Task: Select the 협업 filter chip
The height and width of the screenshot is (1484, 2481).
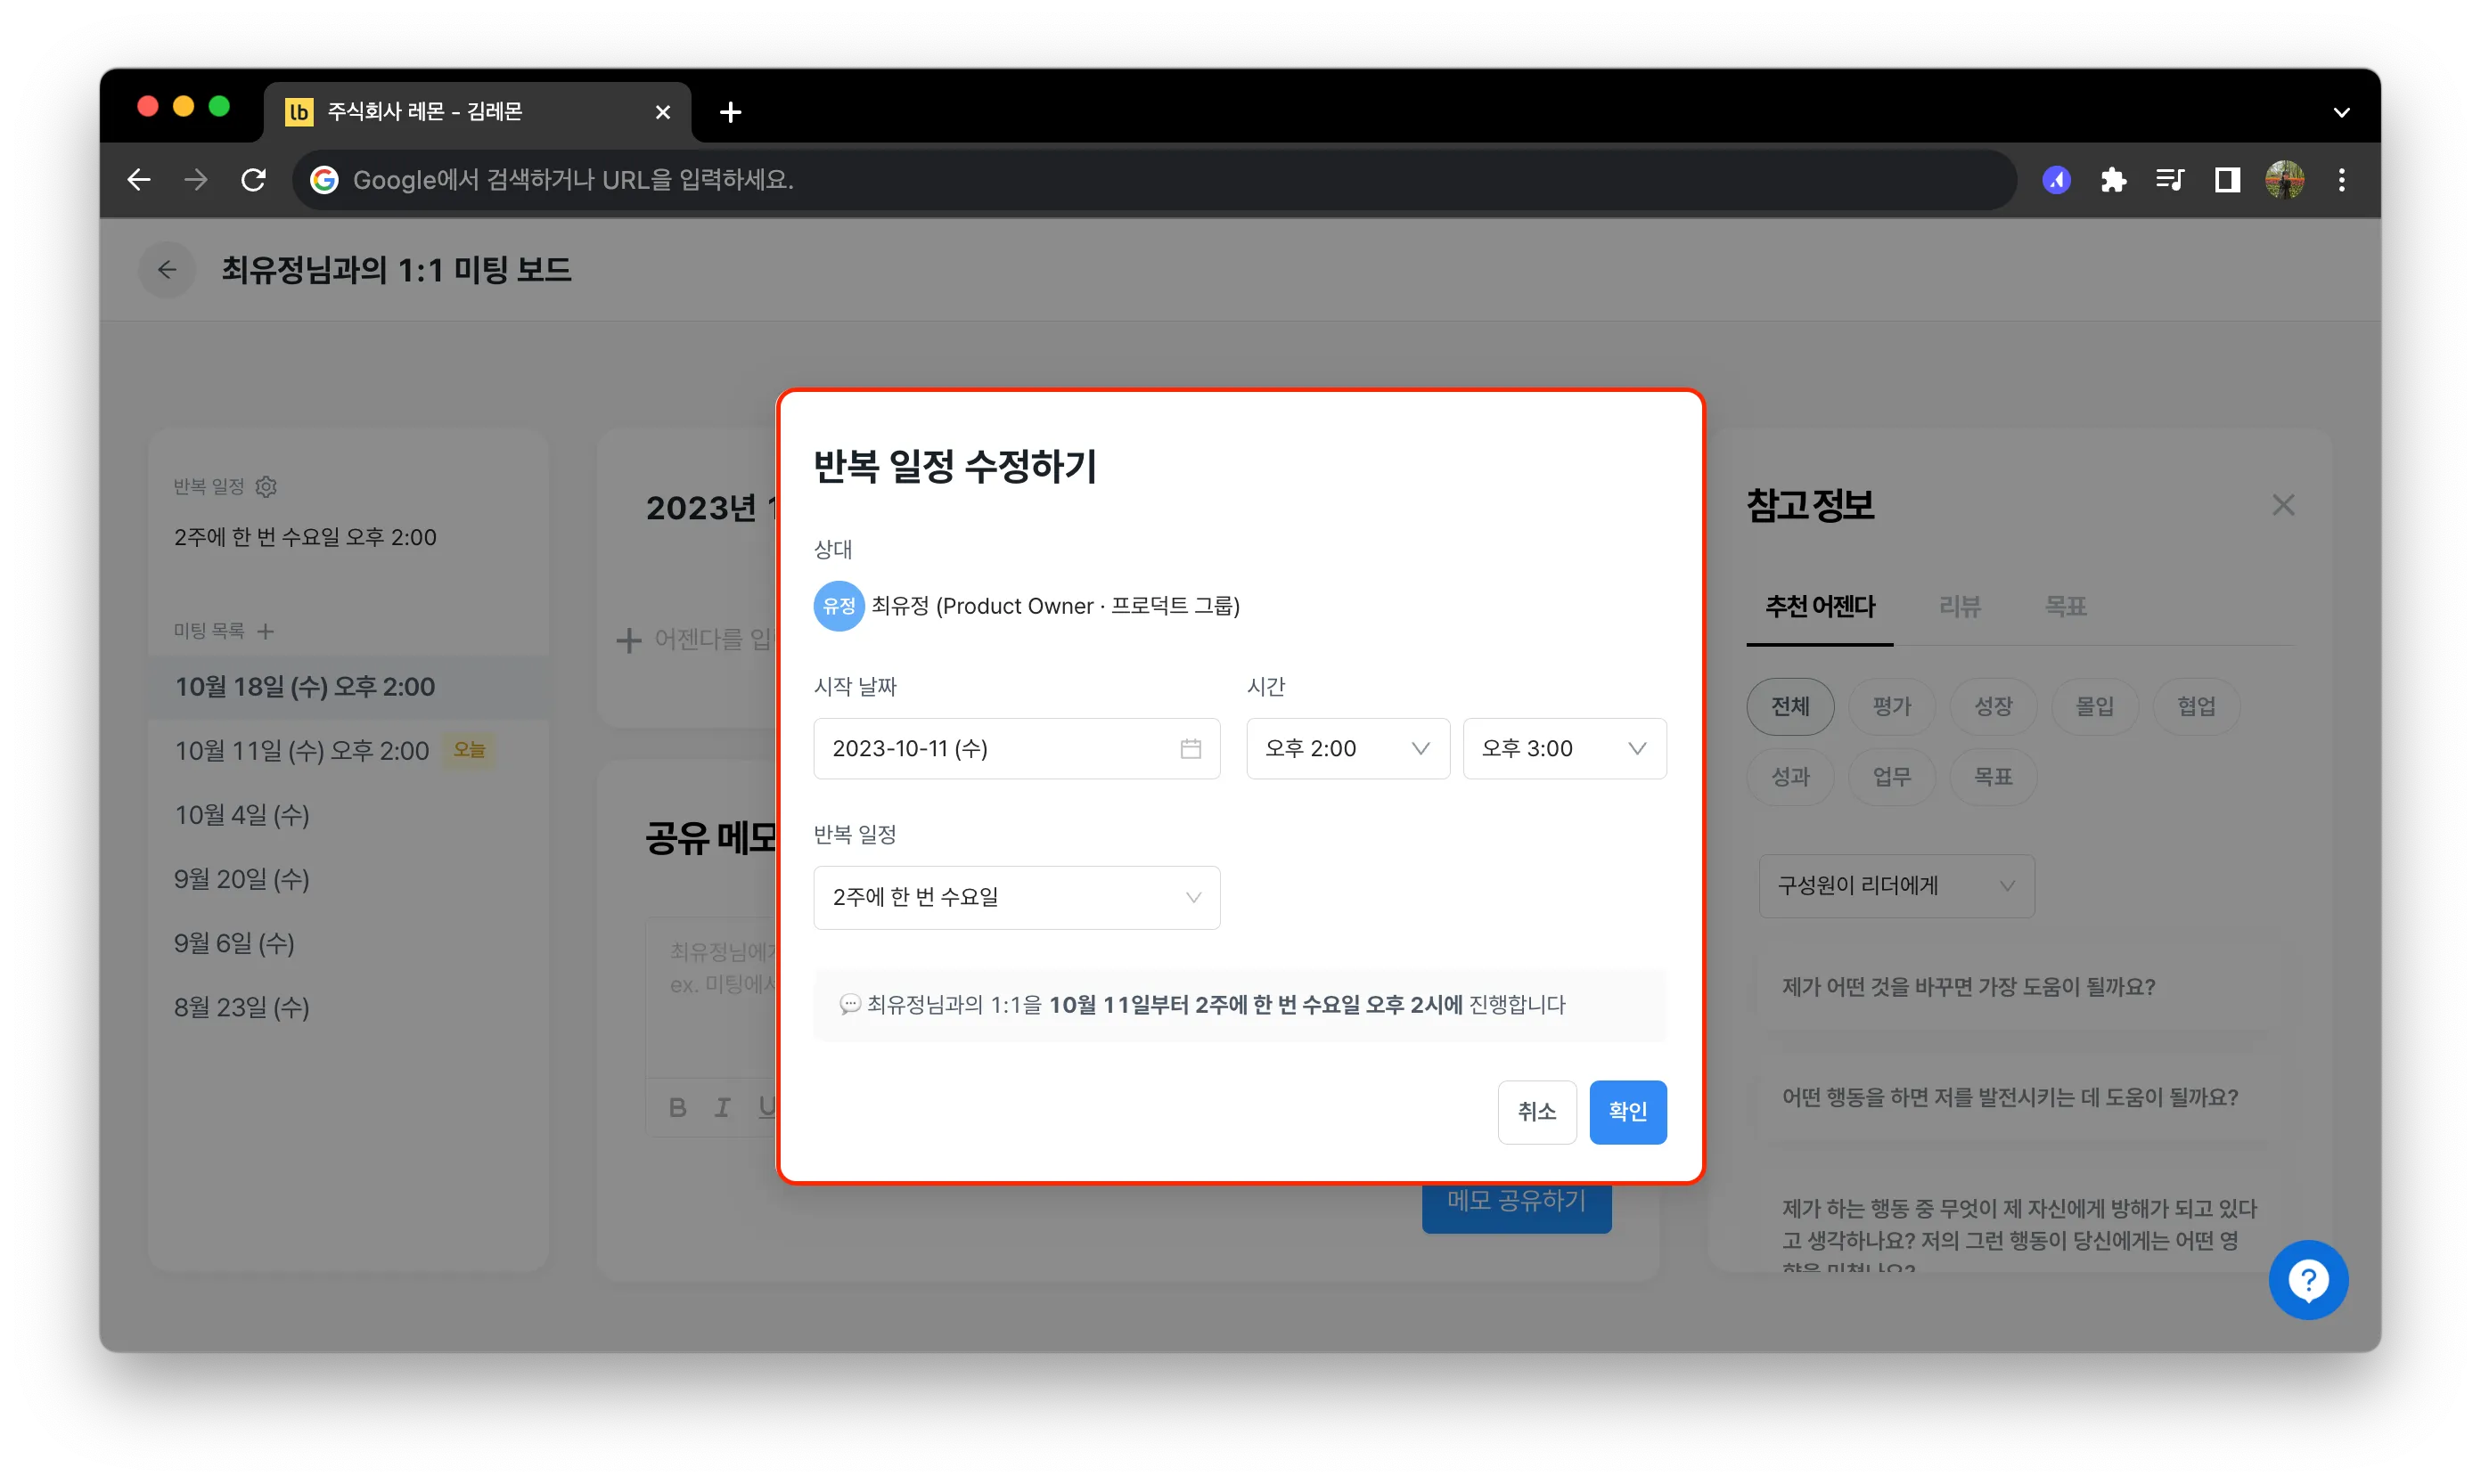Action: coord(2197,707)
